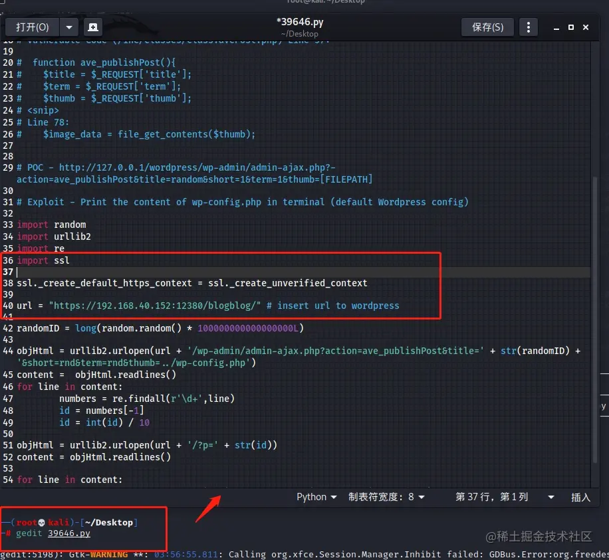Click the new document icon in header
This screenshot has width=609, height=560.
[x=93, y=27]
